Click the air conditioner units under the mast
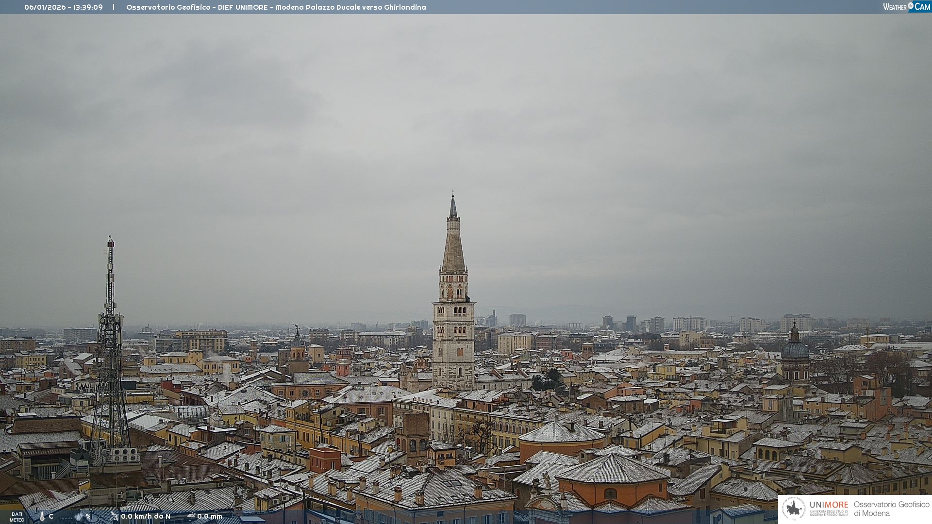The height and width of the screenshot is (524, 932). tap(124, 455)
